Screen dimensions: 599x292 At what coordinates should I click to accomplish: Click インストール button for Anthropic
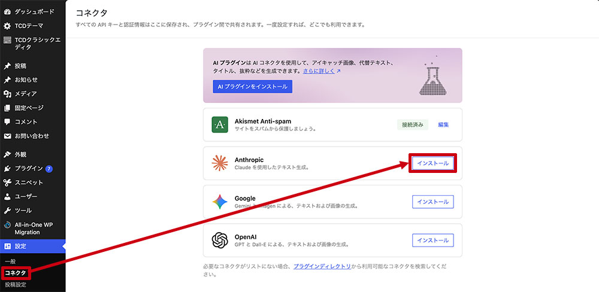pyautogui.click(x=433, y=163)
